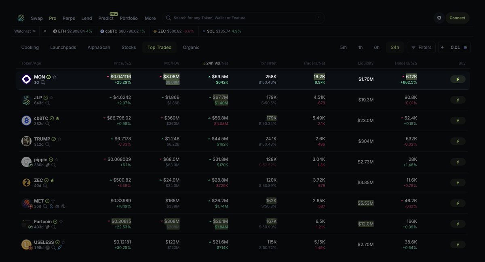The image size is (485, 262).
Task: Unstar ZEC from the watchlist
Action: pos(52,180)
